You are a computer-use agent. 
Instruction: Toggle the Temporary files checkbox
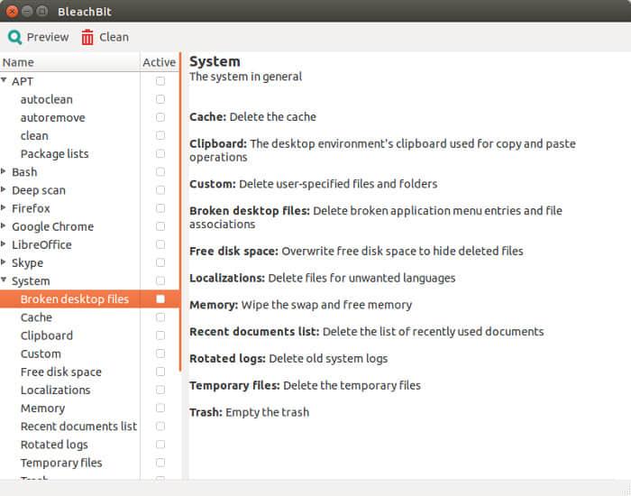160,463
